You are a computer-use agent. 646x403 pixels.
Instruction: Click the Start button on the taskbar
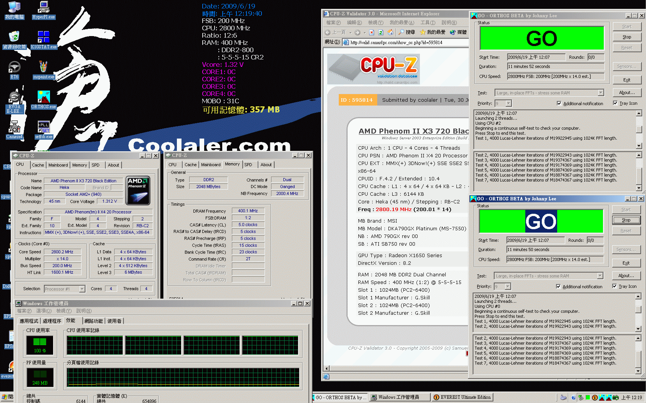(x=7, y=397)
